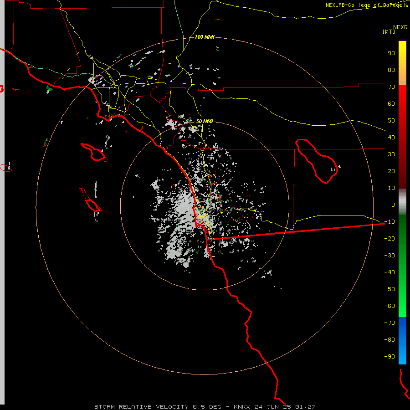Click the -80 value on velocity scale

pyautogui.click(x=389, y=340)
